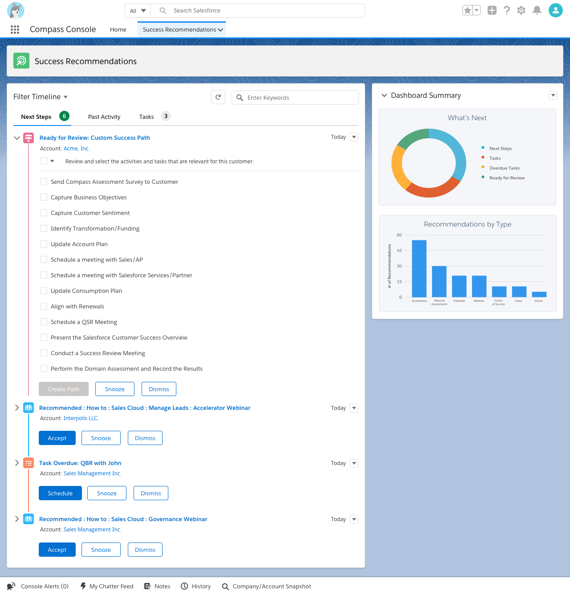570x595 pixels.
Task: Click the Next Steps legend color dot
Action: (x=483, y=147)
